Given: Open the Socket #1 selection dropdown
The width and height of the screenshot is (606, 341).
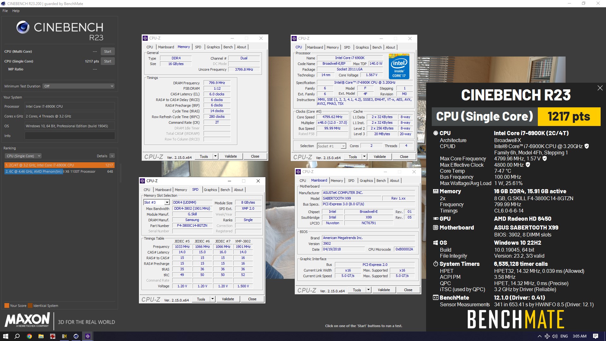Looking at the screenshot, I should tap(331, 146).
